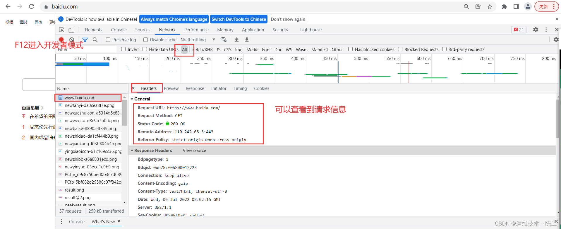The width and height of the screenshot is (561, 229).
Task: Click the browser back arrow
Action: [8, 6]
